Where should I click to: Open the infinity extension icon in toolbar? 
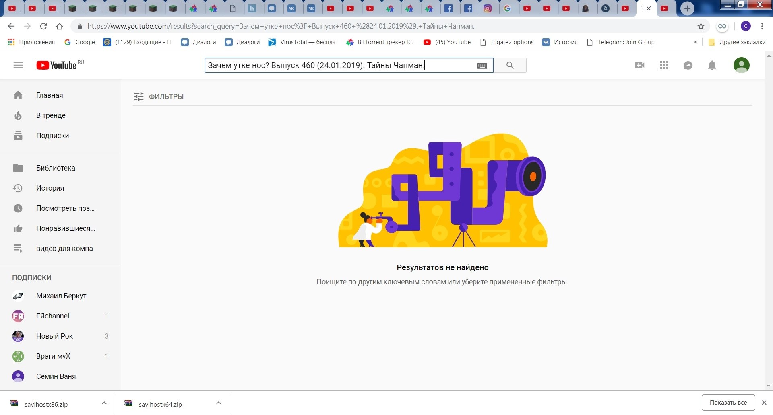pos(722,26)
